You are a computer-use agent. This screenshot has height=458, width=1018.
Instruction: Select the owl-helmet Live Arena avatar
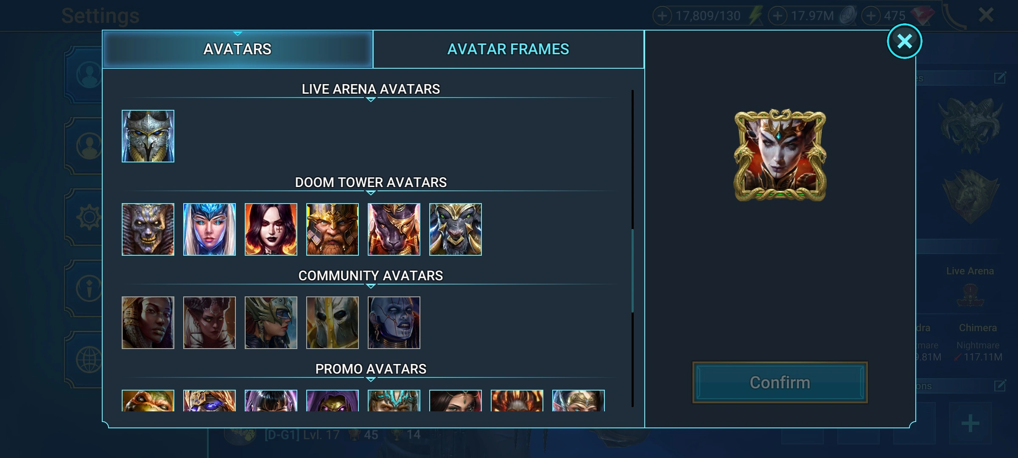coord(148,136)
